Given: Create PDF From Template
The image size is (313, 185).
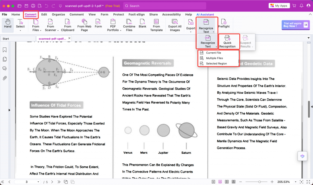Looking at the screenshot, I should coord(156,25).
